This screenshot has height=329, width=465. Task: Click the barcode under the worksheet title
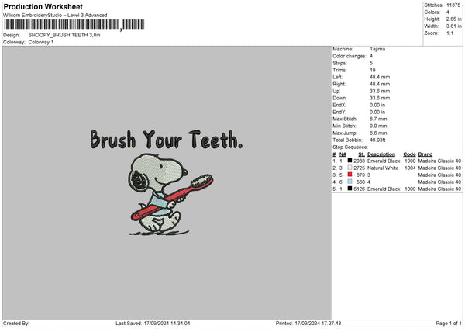[x=74, y=25]
